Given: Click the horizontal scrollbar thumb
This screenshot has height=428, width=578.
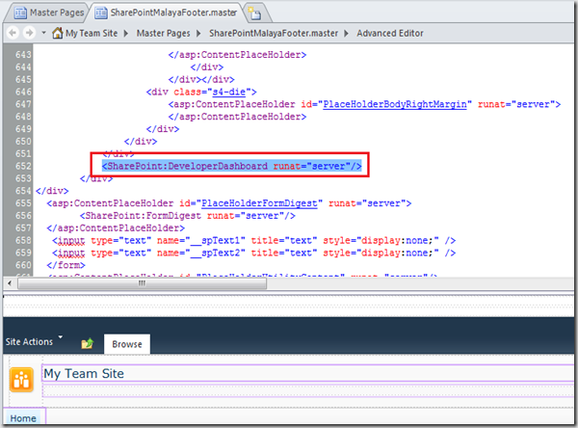Looking at the screenshot, I should coord(142,283).
